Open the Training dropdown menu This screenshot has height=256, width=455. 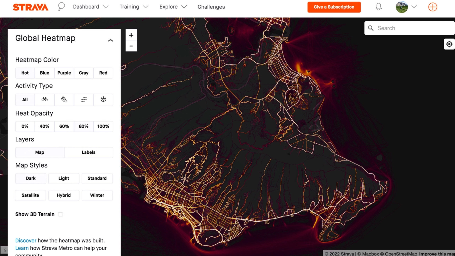point(129,7)
